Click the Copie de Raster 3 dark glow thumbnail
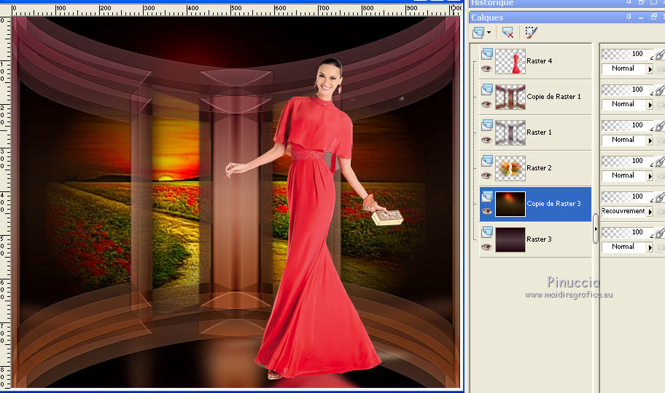Image resolution: width=665 pixels, height=393 pixels. coord(510,204)
